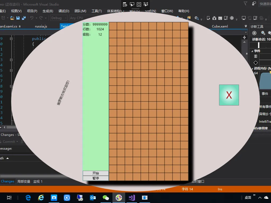Viewport: 271px width, 203px height.
Task: Click the pause-shaped events track icon
Action: coord(256,56)
